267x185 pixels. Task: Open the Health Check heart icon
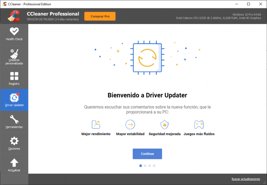[14, 32]
